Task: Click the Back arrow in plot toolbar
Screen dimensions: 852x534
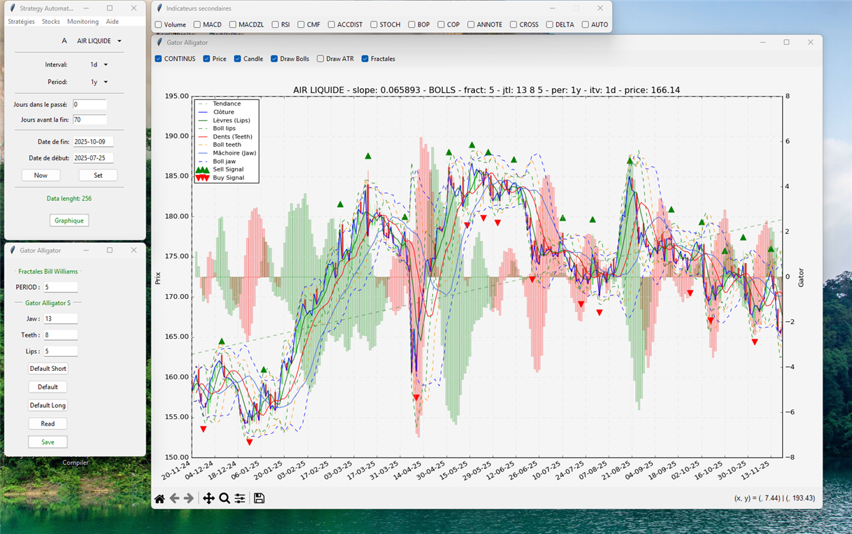Action: click(x=175, y=498)
